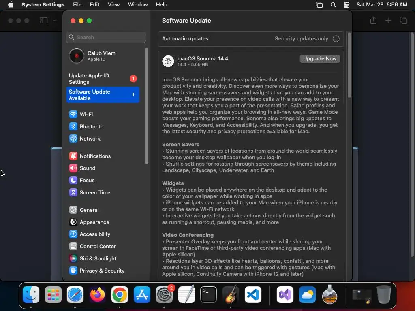Click the macOS Sonoma 14.4 title

click(x=203, y=58)
